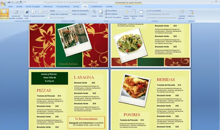Image resolution: width=220 pixels, height=130 pixels.
Task: Click Espagueti con Camarones text
Action: point(81,123)
